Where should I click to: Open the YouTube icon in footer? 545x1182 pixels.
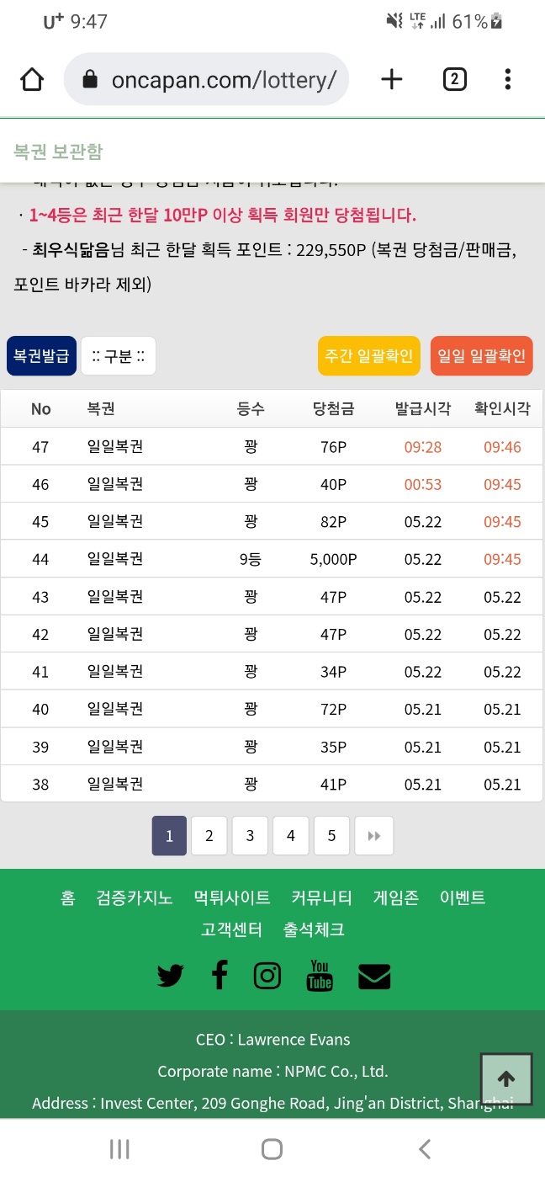[320, 975]
